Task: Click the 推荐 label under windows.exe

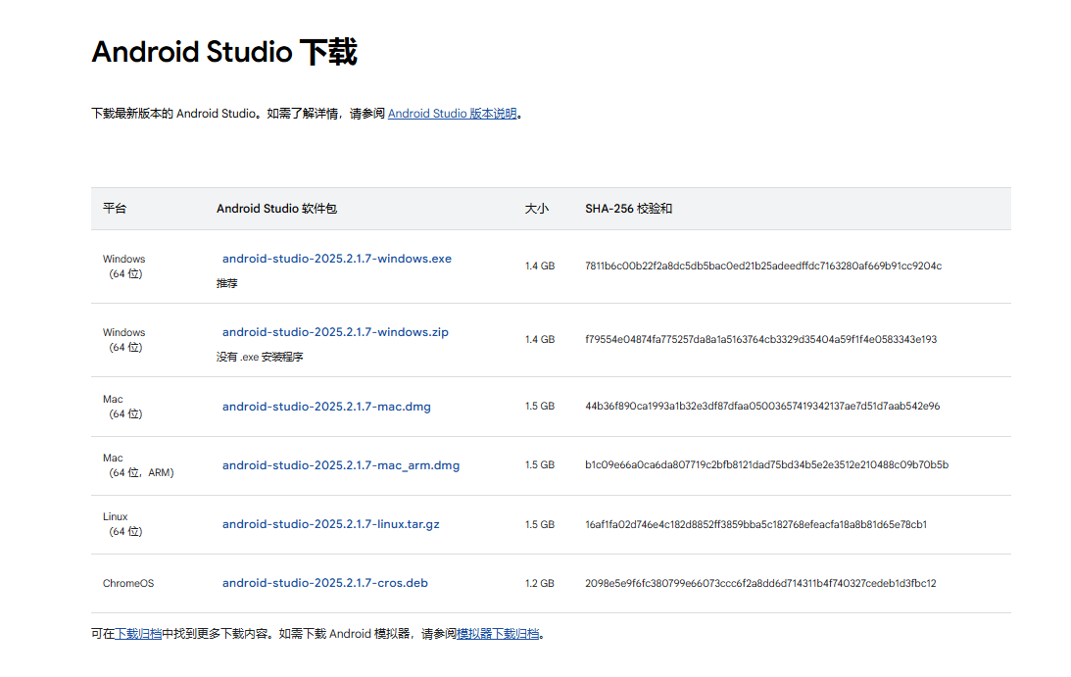Action: coord(227,283)
